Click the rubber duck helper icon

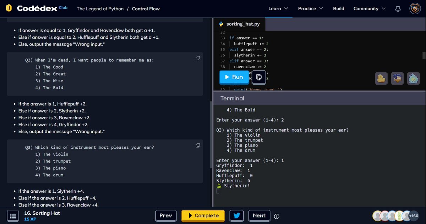[382, 78]
